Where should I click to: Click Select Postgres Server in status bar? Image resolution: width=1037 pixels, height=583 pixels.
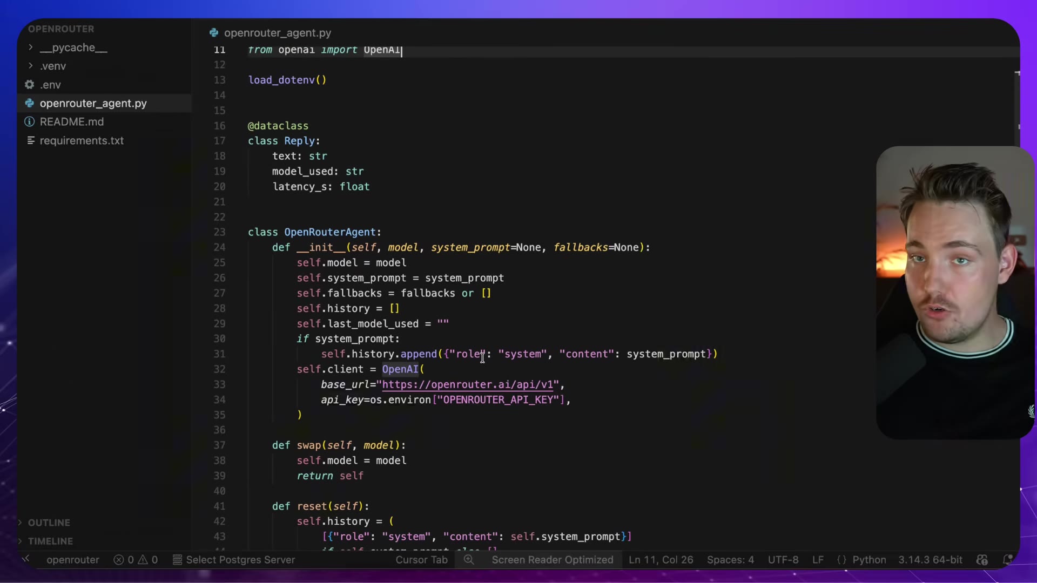(234, 560)
